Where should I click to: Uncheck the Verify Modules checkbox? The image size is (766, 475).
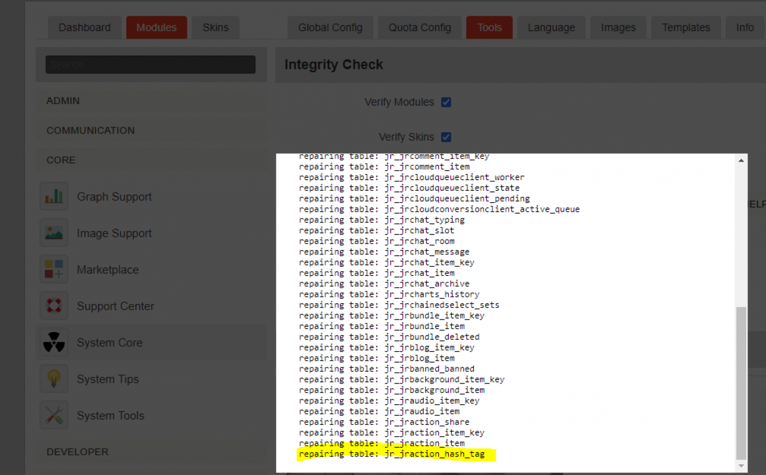(x=446, y=102)
